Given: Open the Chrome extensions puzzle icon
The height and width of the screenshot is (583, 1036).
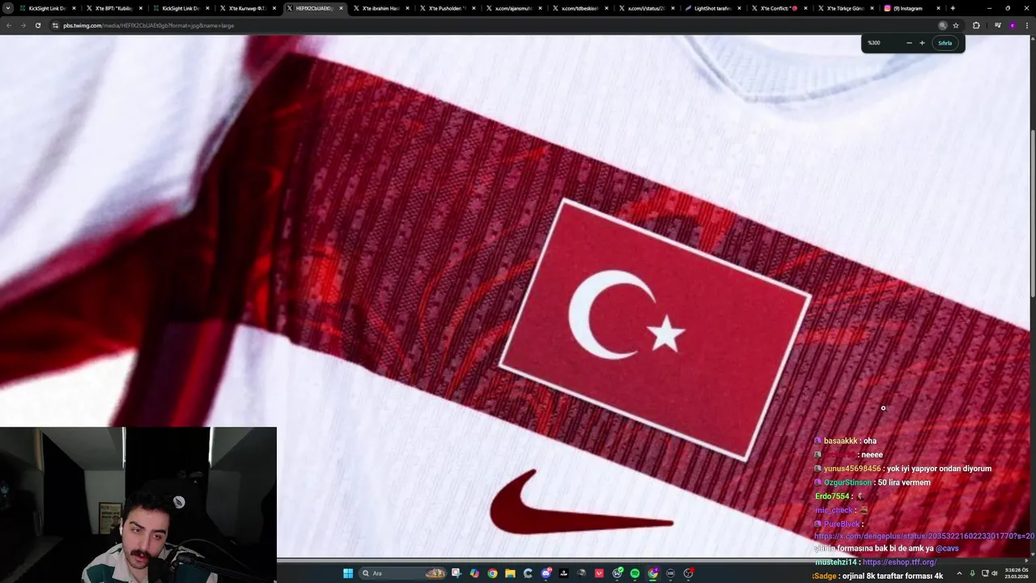Looking at the screenshot, I should (976, 25).
